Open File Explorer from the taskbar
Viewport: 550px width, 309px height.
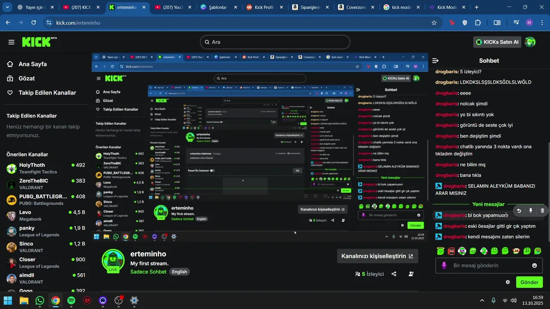[24, 300]
